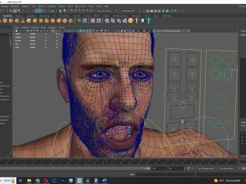Open File Explorer from the taskbar
The width and height of the screenshot is (246, 184).
[29, 180]
